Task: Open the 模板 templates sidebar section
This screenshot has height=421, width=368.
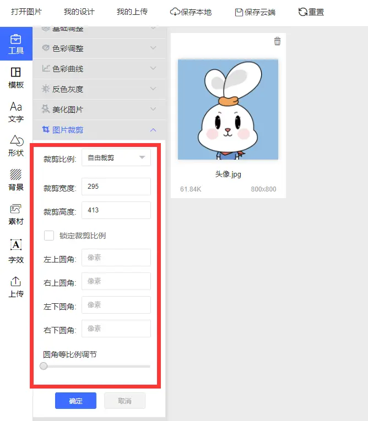Action: point(16,78)
